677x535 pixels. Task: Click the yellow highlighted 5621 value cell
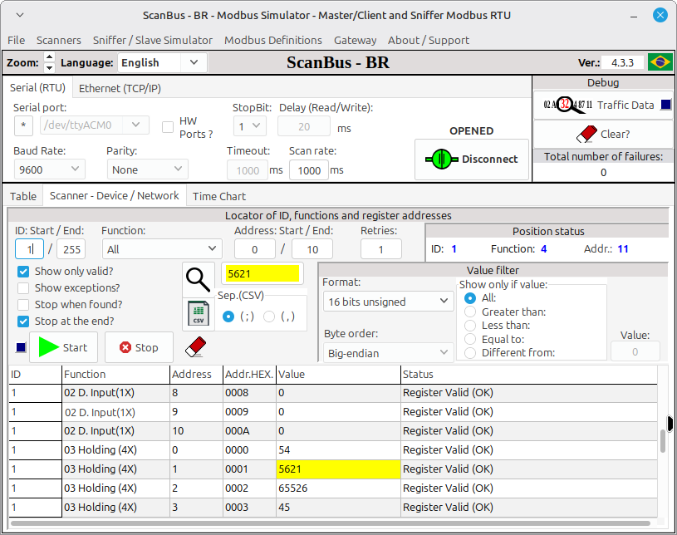(x=339, y=469)
